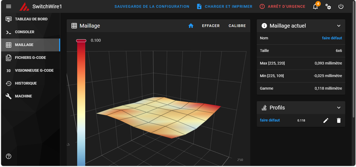This screenshot has width=356, height=167.
Task: Open the settings cogs icon
Action: [328, 6]
